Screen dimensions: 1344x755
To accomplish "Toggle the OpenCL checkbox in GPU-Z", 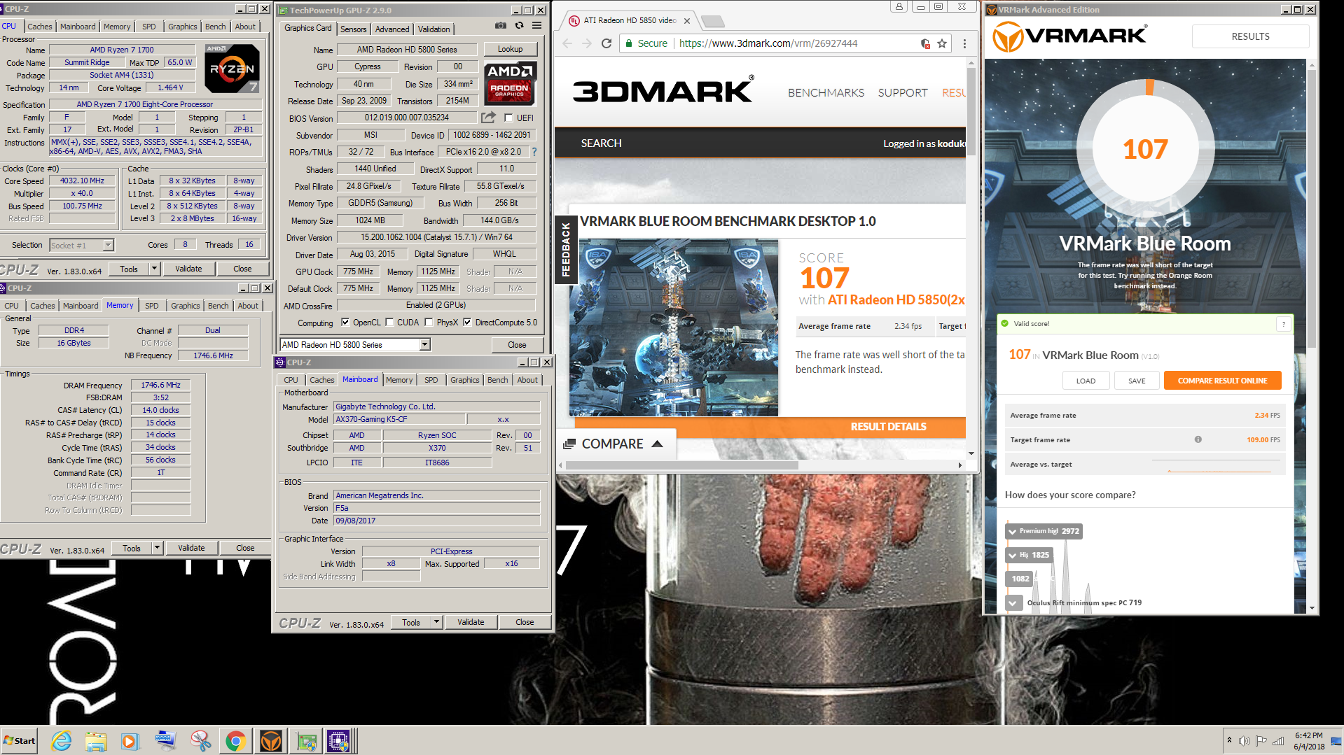I will (x=345, y=323).
